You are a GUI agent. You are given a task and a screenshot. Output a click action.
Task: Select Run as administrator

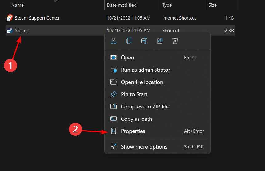click(x=157, y=70)
